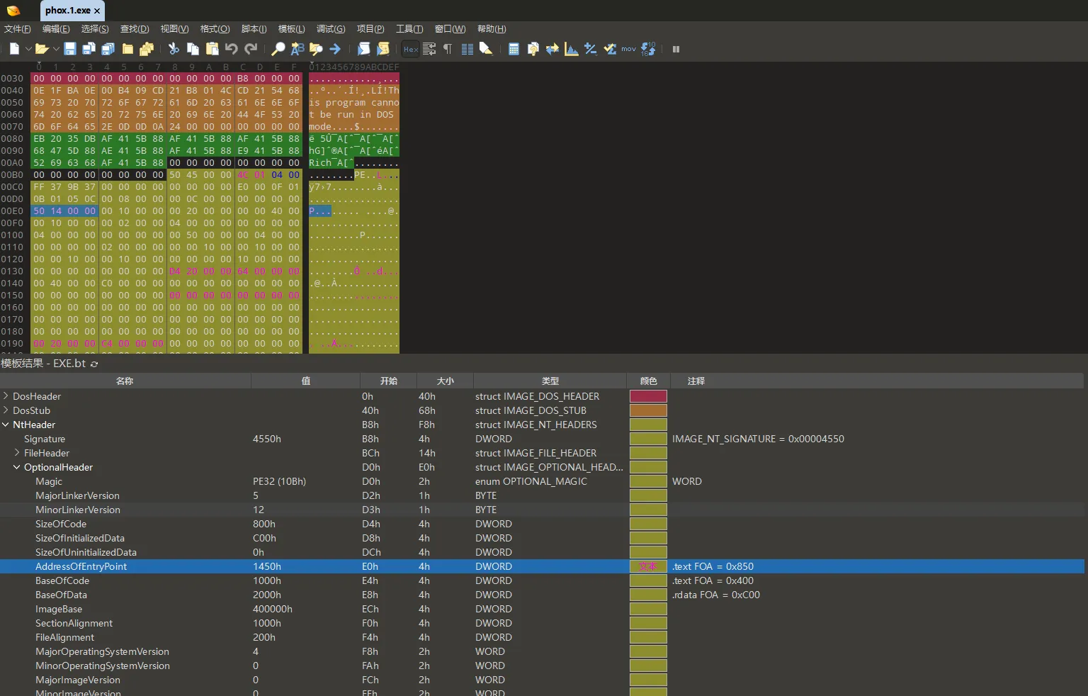
Task: Toggle word wrap lines icon
Action: (x=429, y=49)
